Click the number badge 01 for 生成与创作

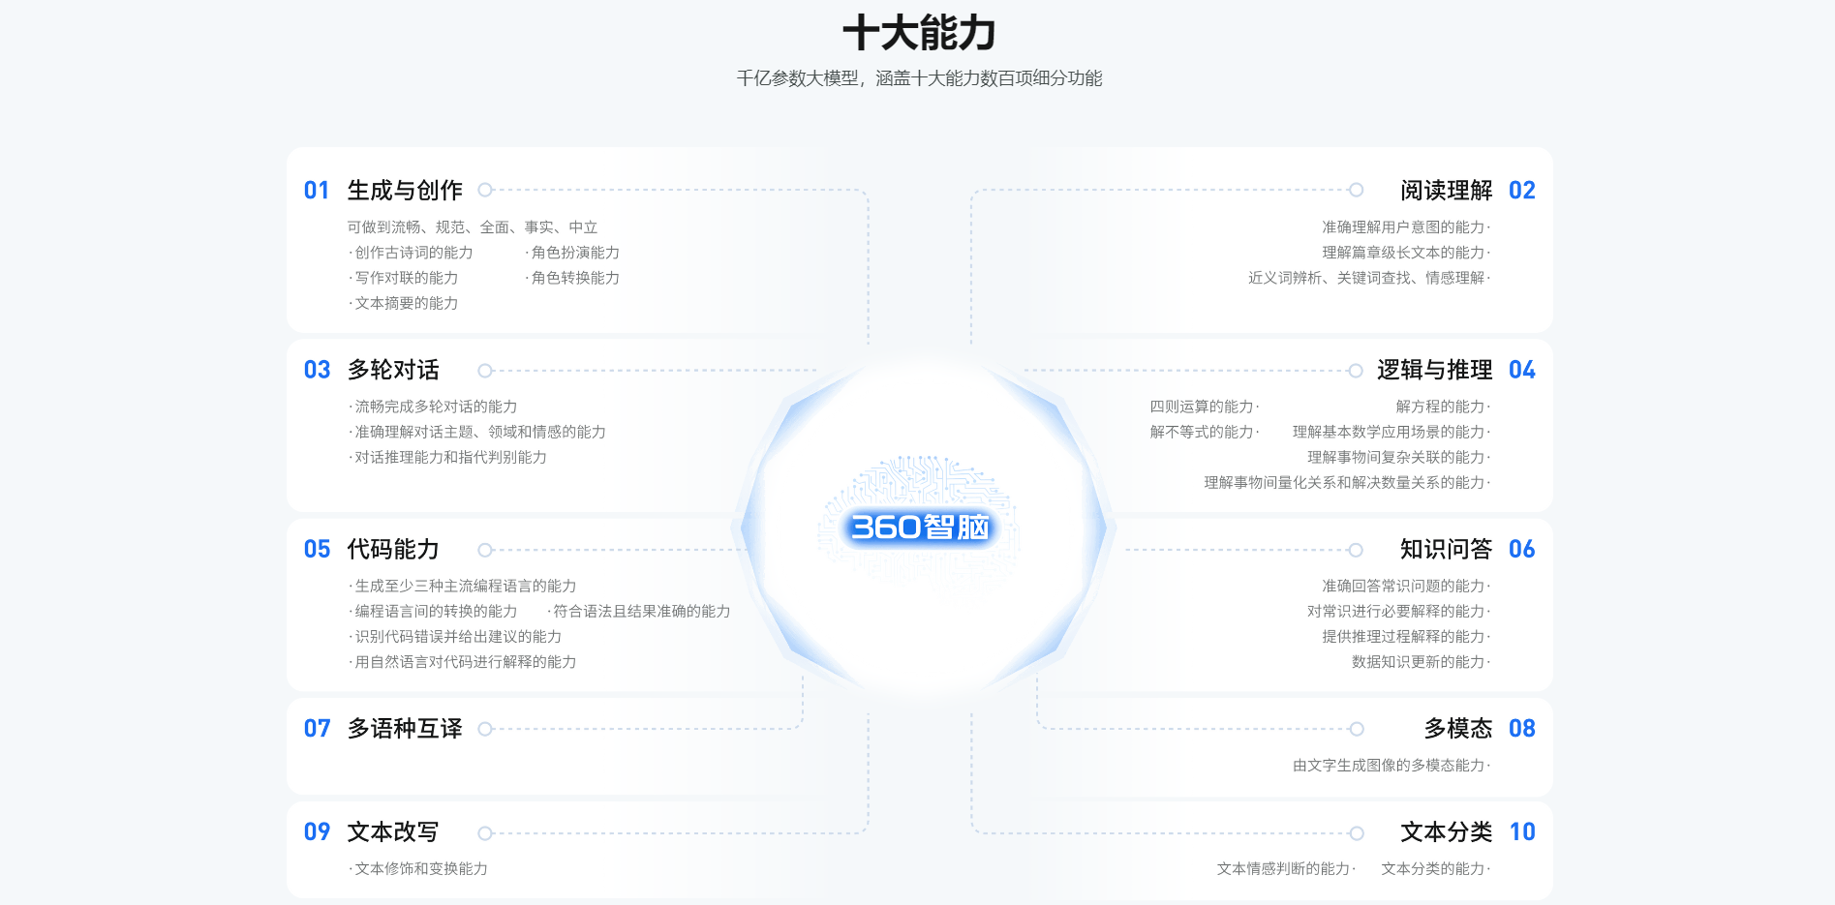click(317, 191)
